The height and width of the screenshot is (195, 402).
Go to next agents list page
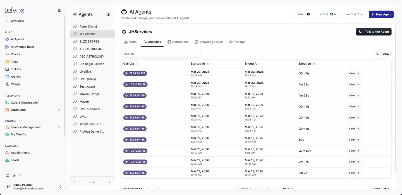point(109,182)
